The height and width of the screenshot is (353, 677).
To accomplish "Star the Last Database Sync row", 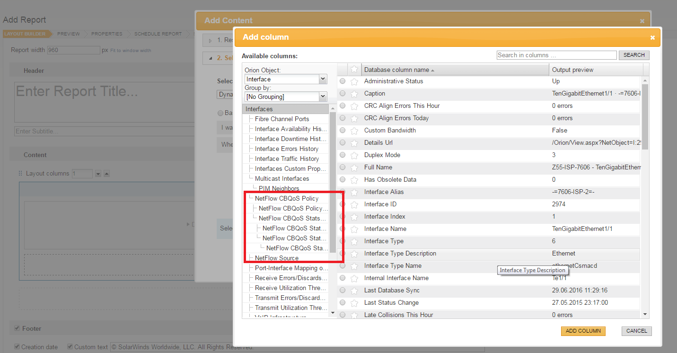I will coord(354,291).
